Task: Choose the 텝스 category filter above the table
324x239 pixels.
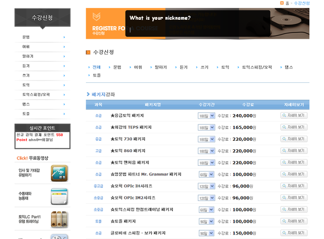Action: (289, 67)
